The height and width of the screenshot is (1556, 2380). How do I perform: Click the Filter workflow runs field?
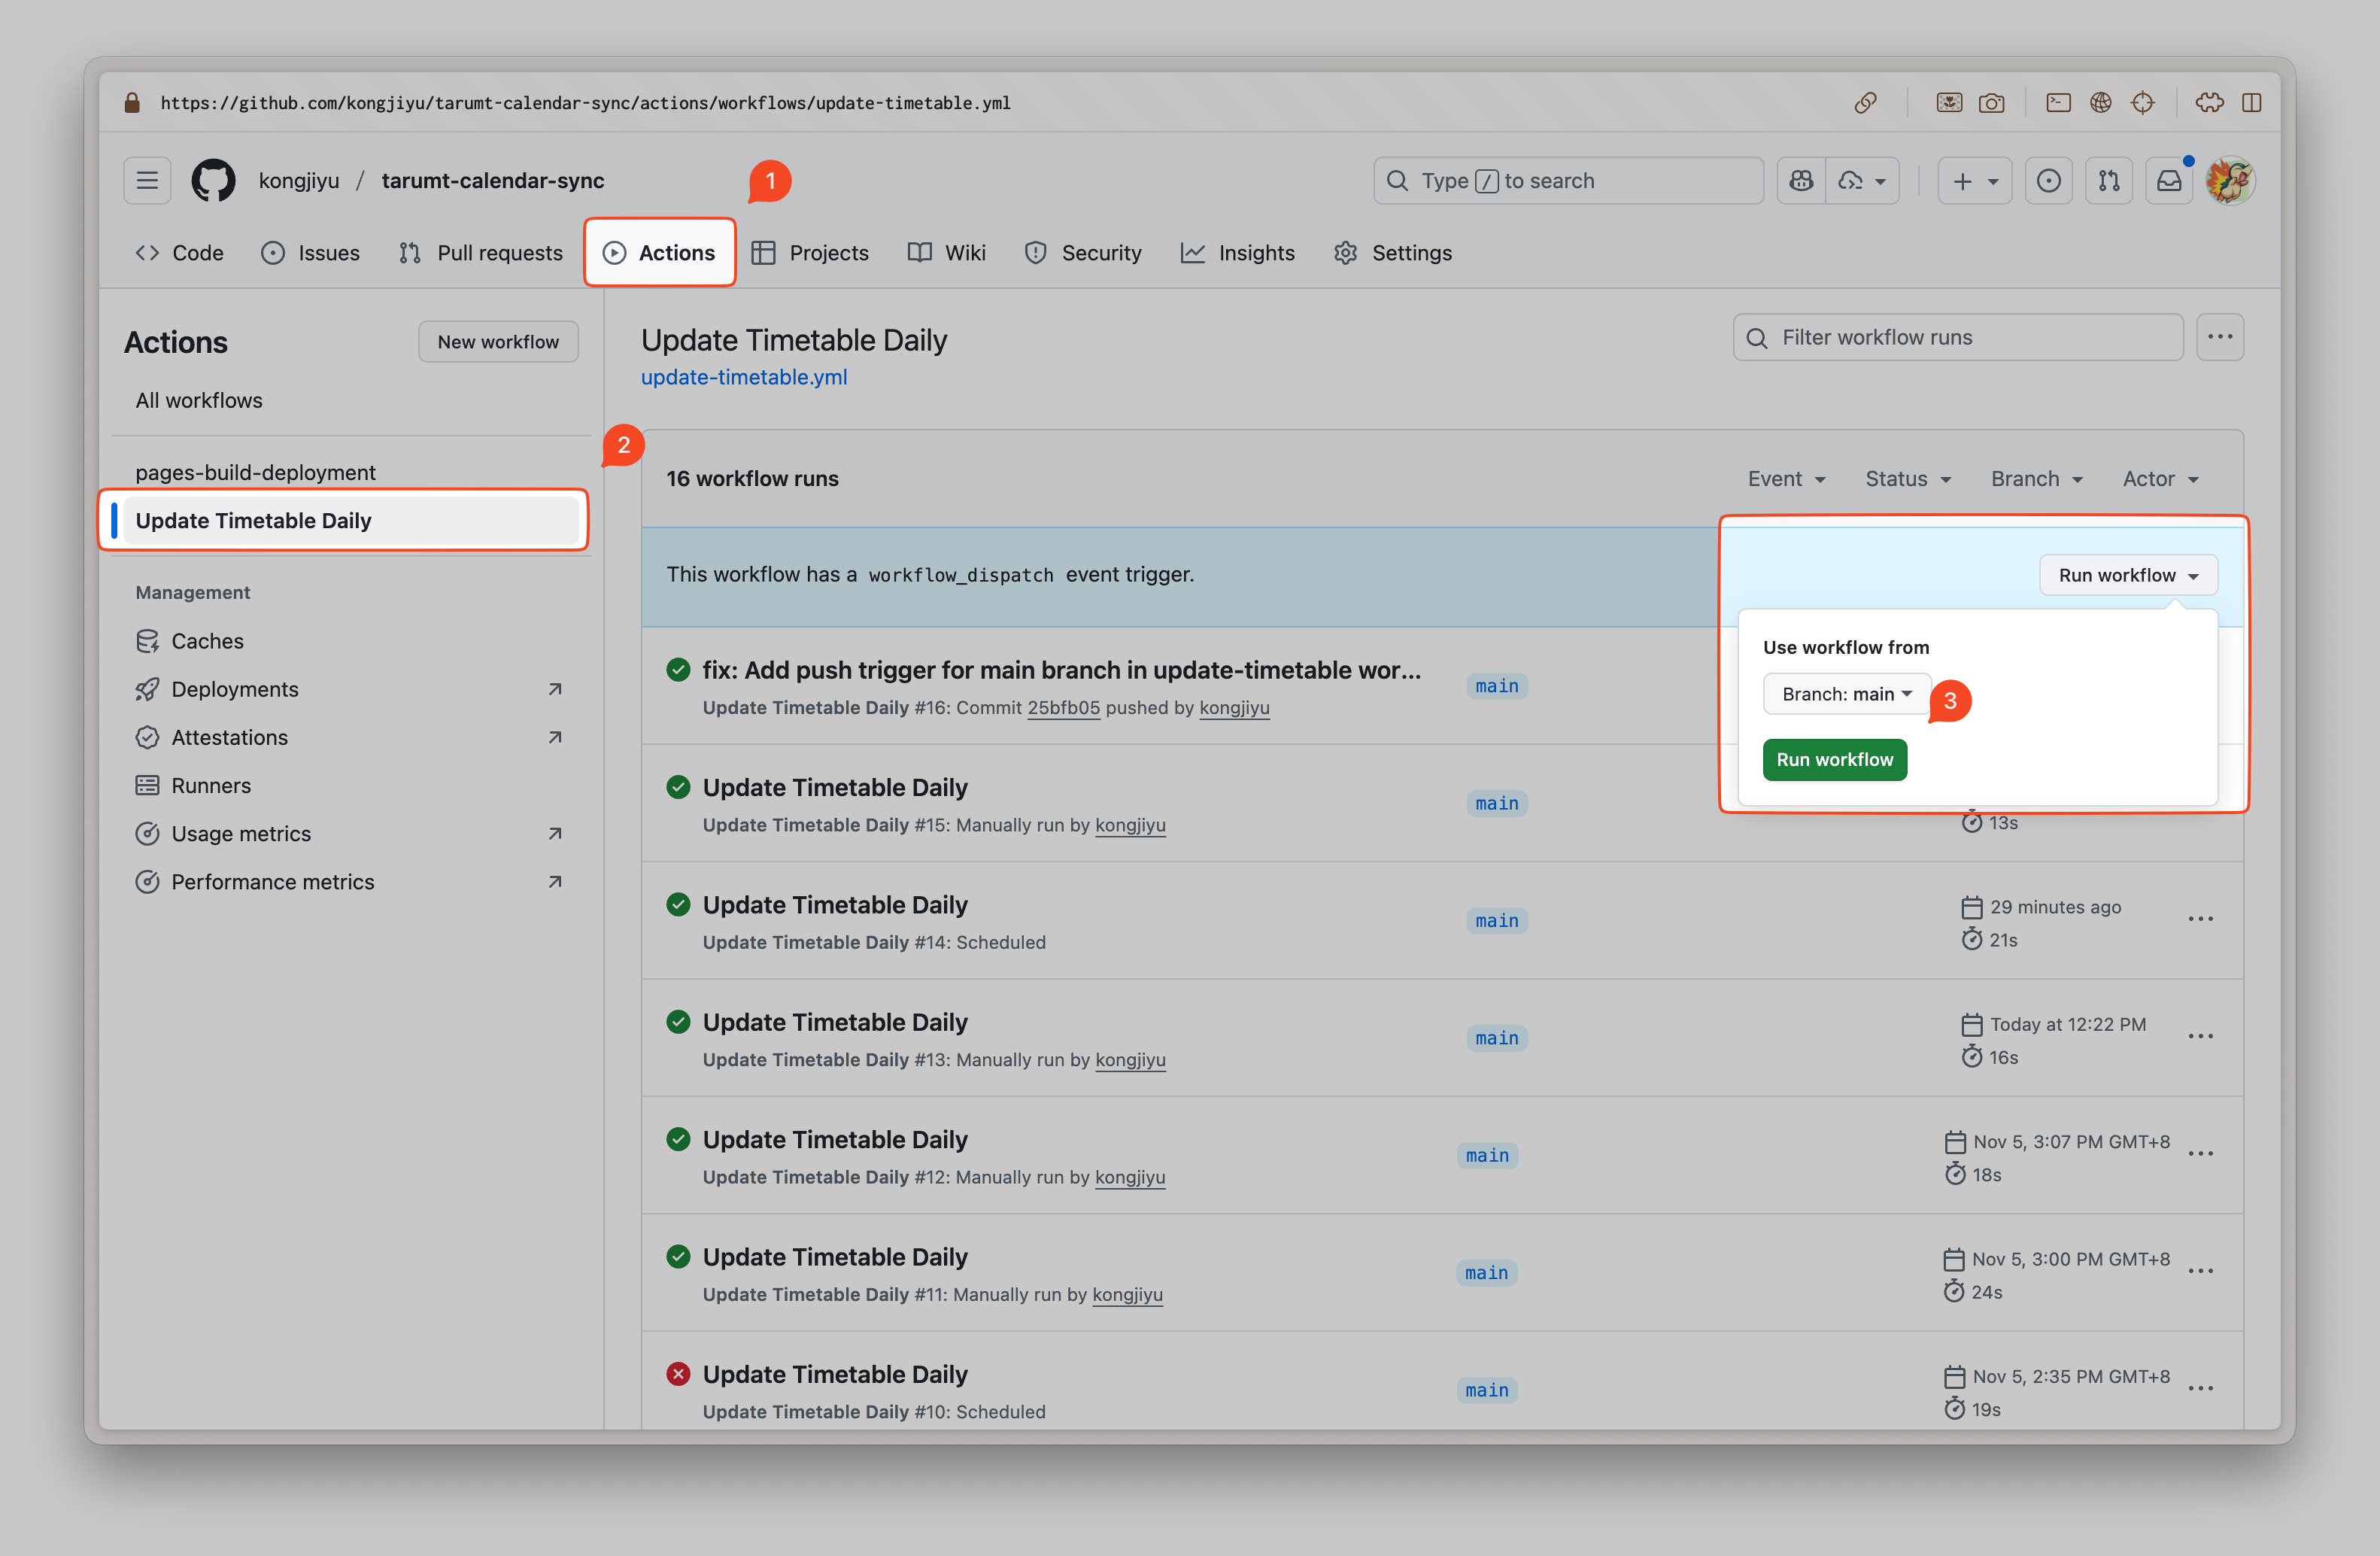pyautogui.click(x=1958, y=337)
